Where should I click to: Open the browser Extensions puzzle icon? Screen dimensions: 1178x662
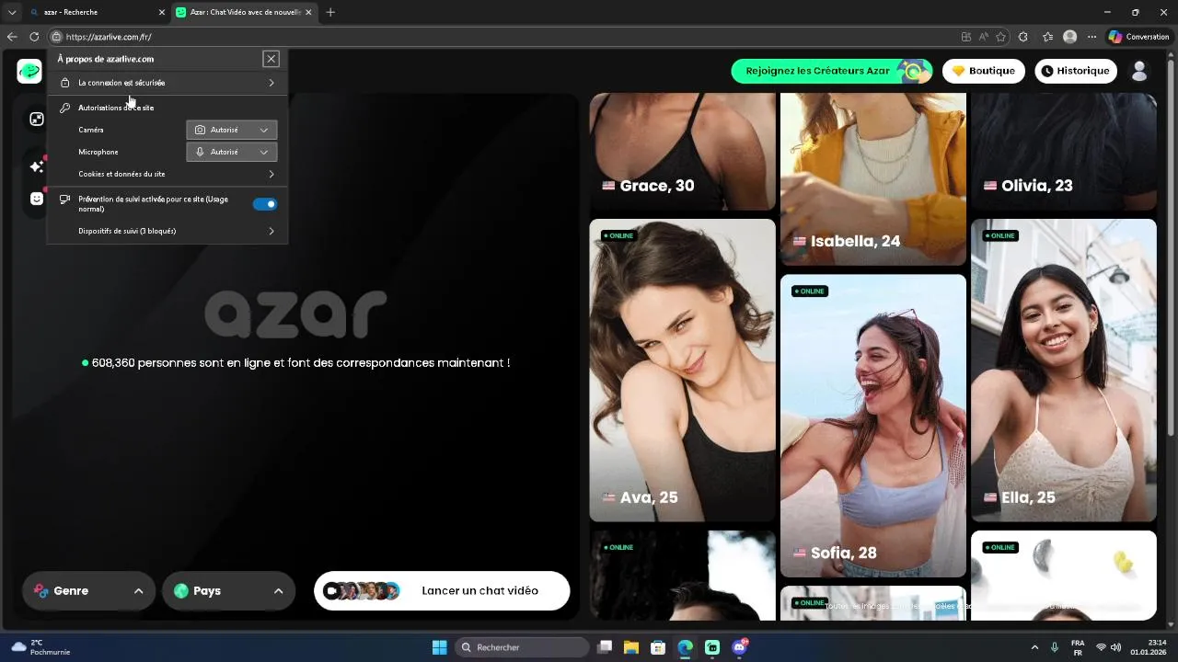[x=1023, y=37]
